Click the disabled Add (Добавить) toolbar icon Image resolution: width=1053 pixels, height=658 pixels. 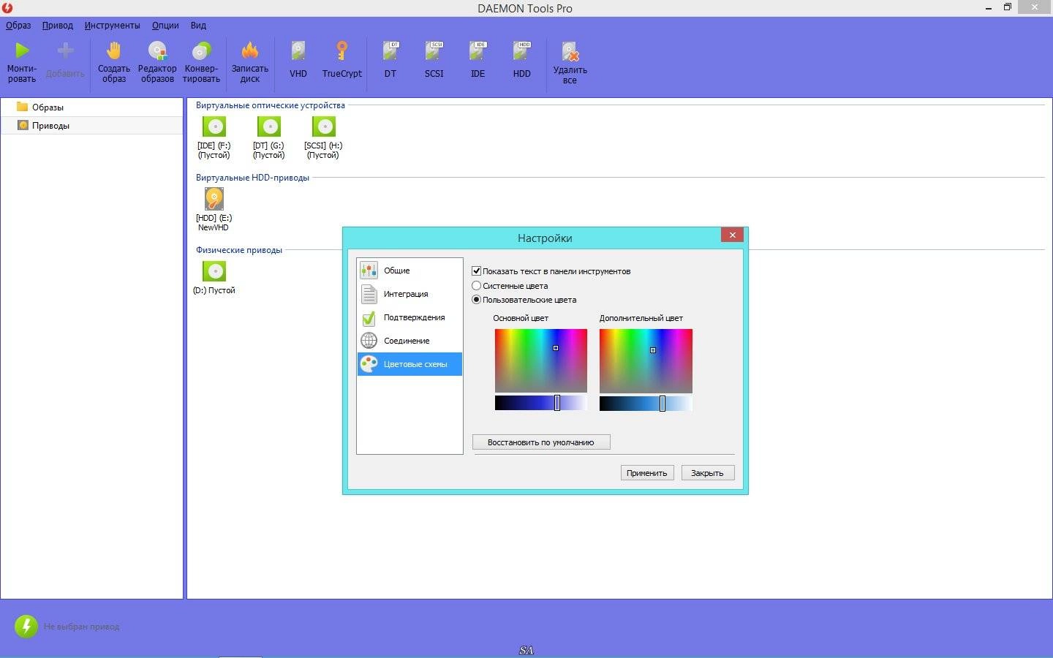coord(65,50)
